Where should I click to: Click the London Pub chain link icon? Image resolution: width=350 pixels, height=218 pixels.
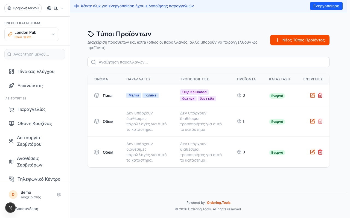[x=10, y=34]
